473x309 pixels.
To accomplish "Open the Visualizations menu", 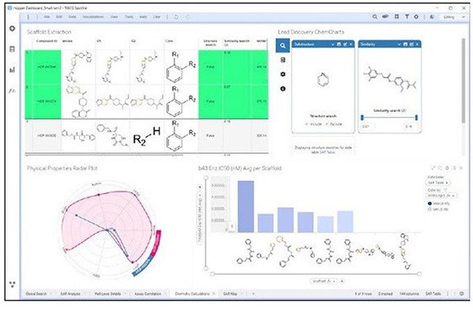I will coord(92,15).
